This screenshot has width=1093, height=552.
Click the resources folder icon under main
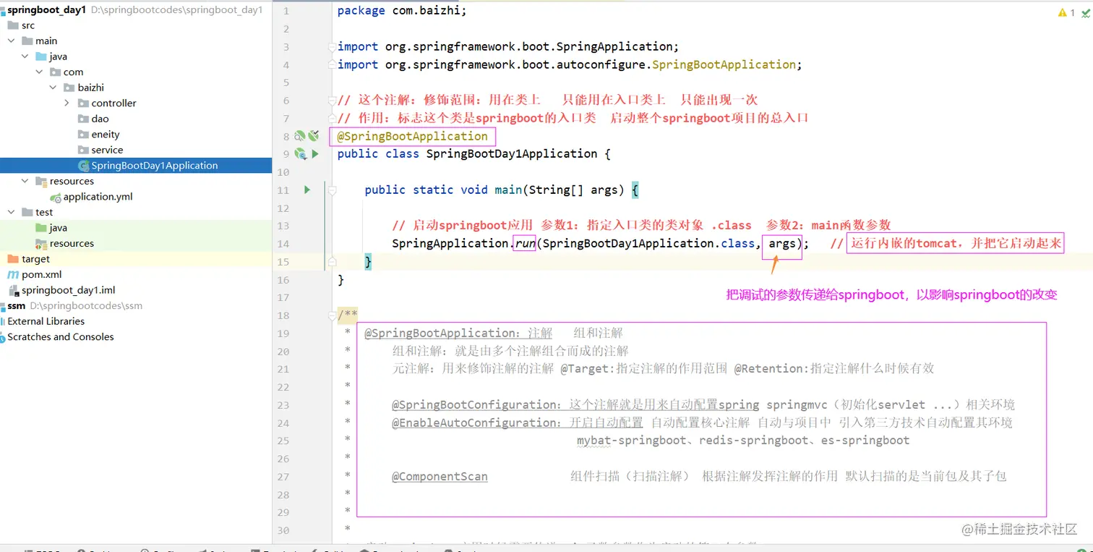[41, 182]
